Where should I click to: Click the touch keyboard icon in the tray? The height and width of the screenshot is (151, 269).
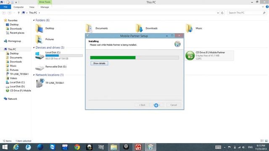click(218, 147)
